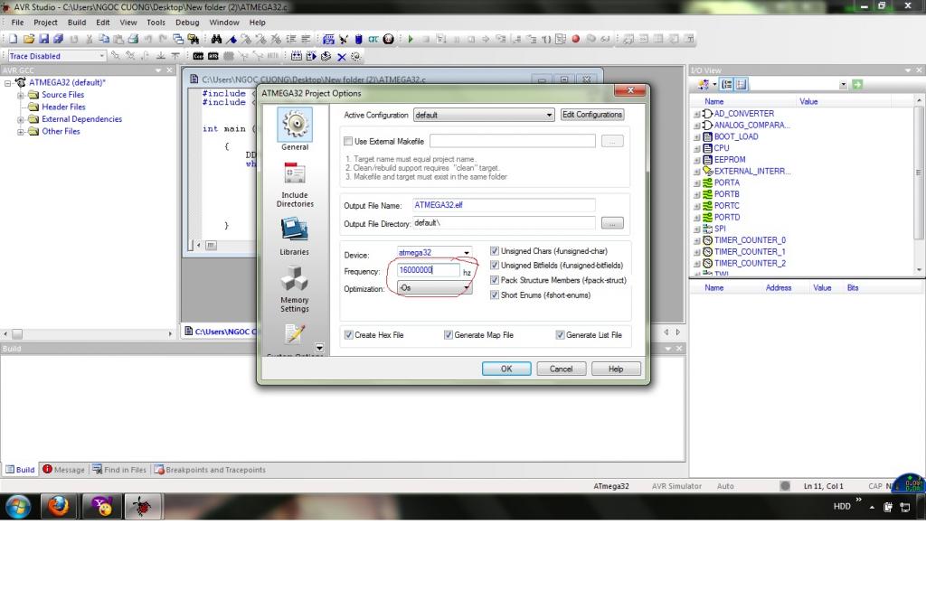The height and width of the screenshot is (608, 926).
Task: Toggle Use External Makefile checkbox
Action: click(348, 141)
